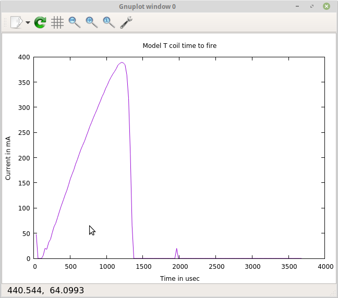The image size is (338, 298).
Task: Minimize the Gnuplot window
Action: [298, 6]
